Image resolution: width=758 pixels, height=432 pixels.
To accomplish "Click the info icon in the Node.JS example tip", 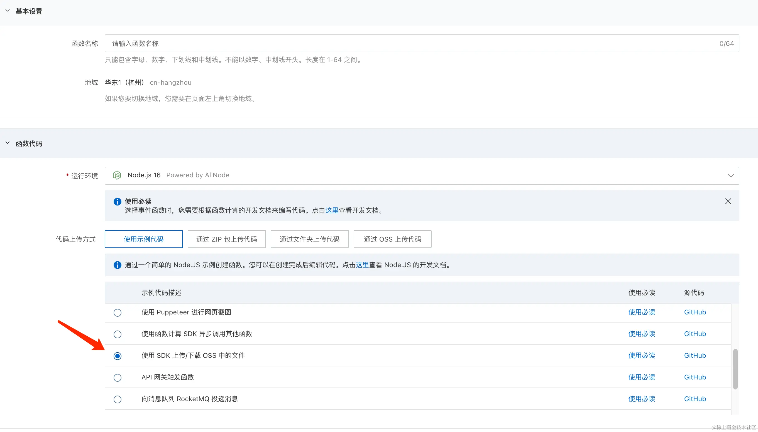I will [117, 265].
